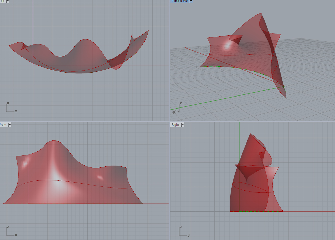
Task: Open the Right viewport dropdown arrow
Action: coord(183,125)
